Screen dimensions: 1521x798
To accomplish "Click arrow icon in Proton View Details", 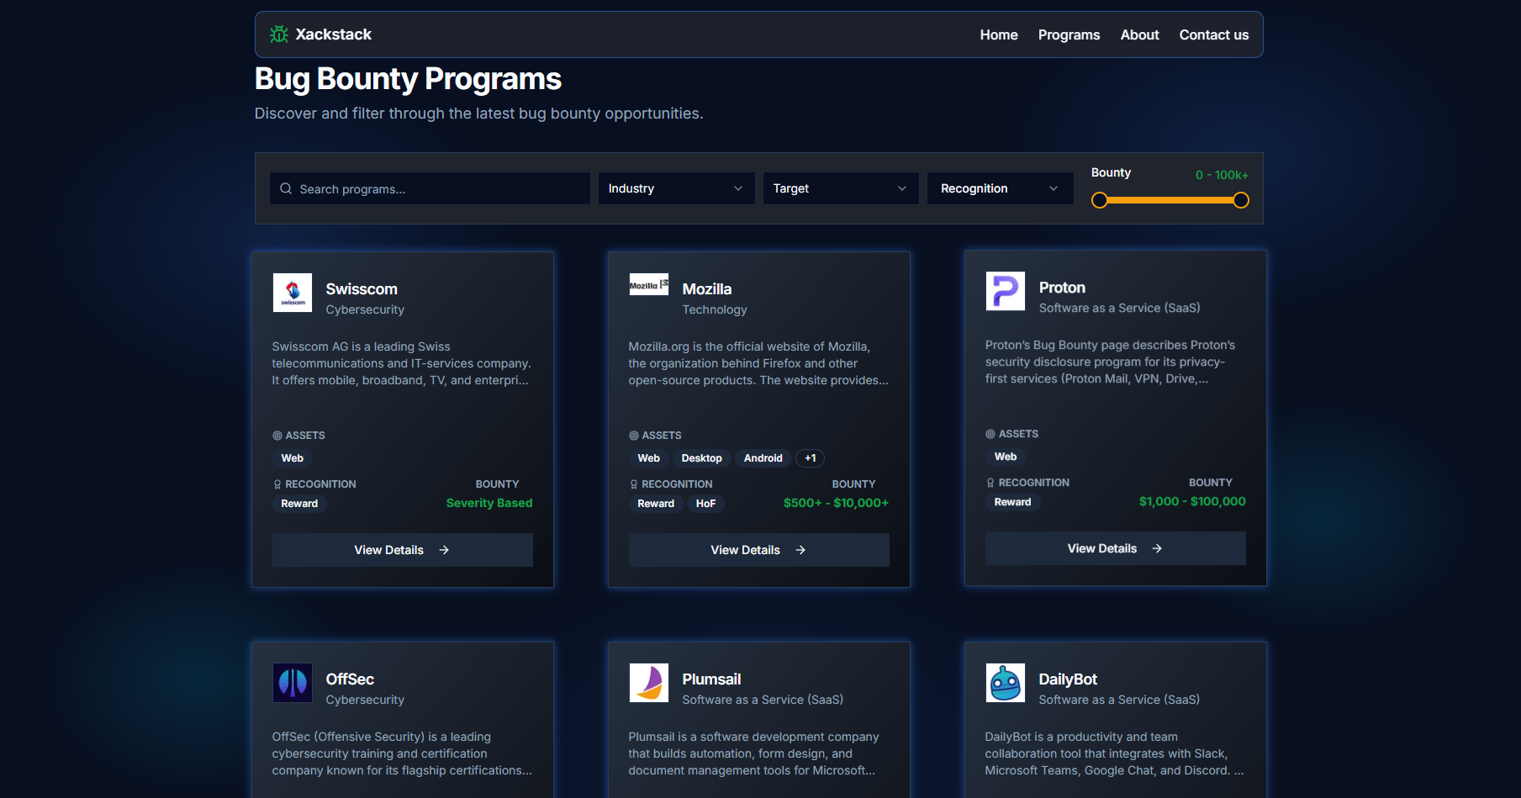I will click(x=1157, y=548).
